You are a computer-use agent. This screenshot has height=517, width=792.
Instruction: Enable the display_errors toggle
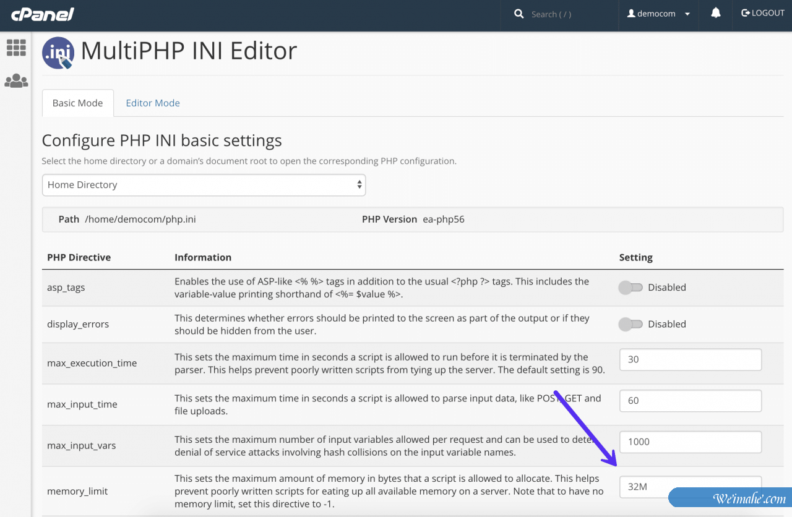tap(631, 324)
